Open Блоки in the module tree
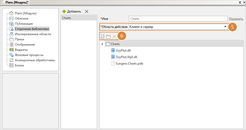The image size is (246, 130). pyautogui.click(x=19, y=65)
